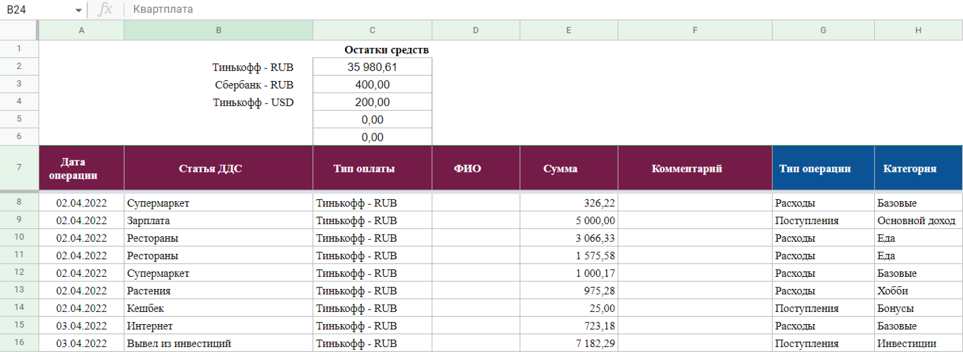This screenshot has height=352, width=963.
Task: Click the Рестораны cell in row 11
Action: coord(218,255)
